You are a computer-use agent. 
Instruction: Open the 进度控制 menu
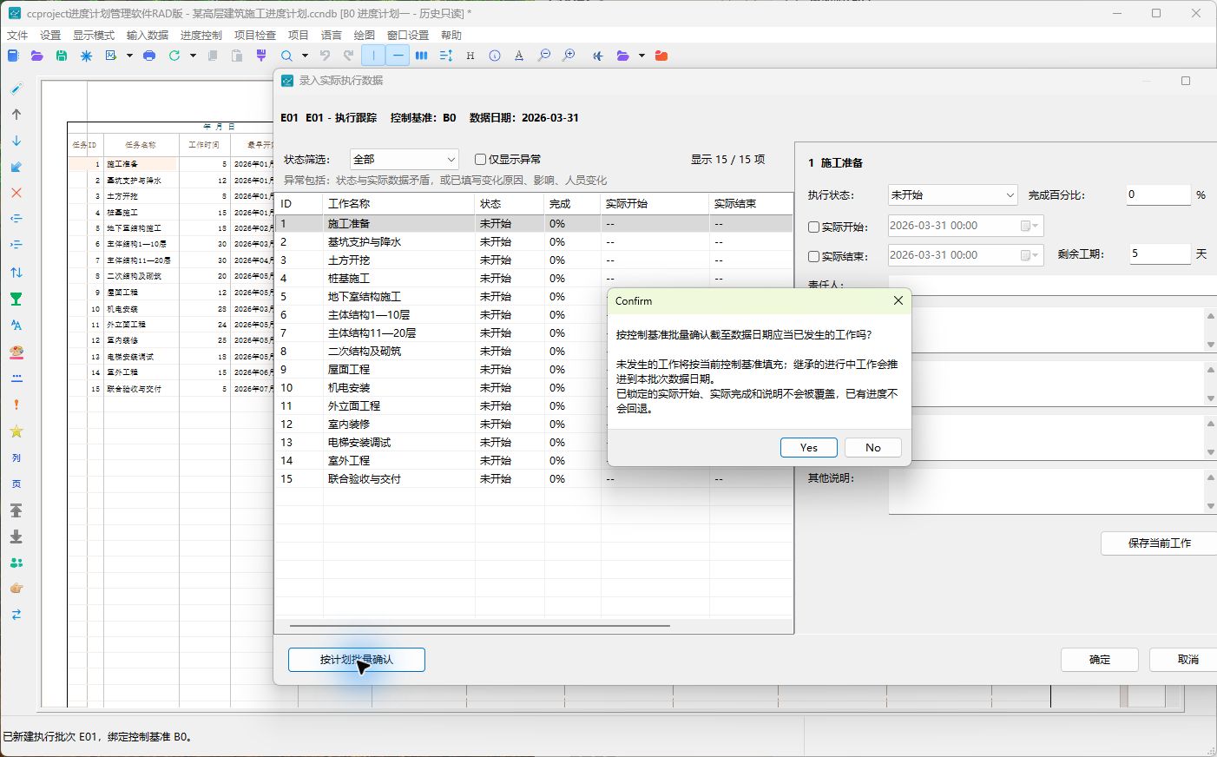click(x=201, y=35)
